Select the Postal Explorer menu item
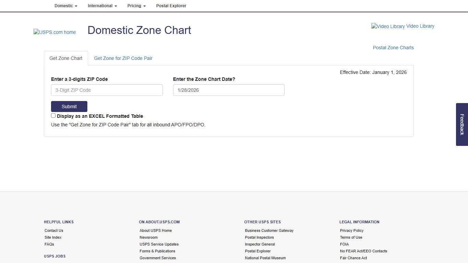 pyautogui.click(x=171, y=6)
